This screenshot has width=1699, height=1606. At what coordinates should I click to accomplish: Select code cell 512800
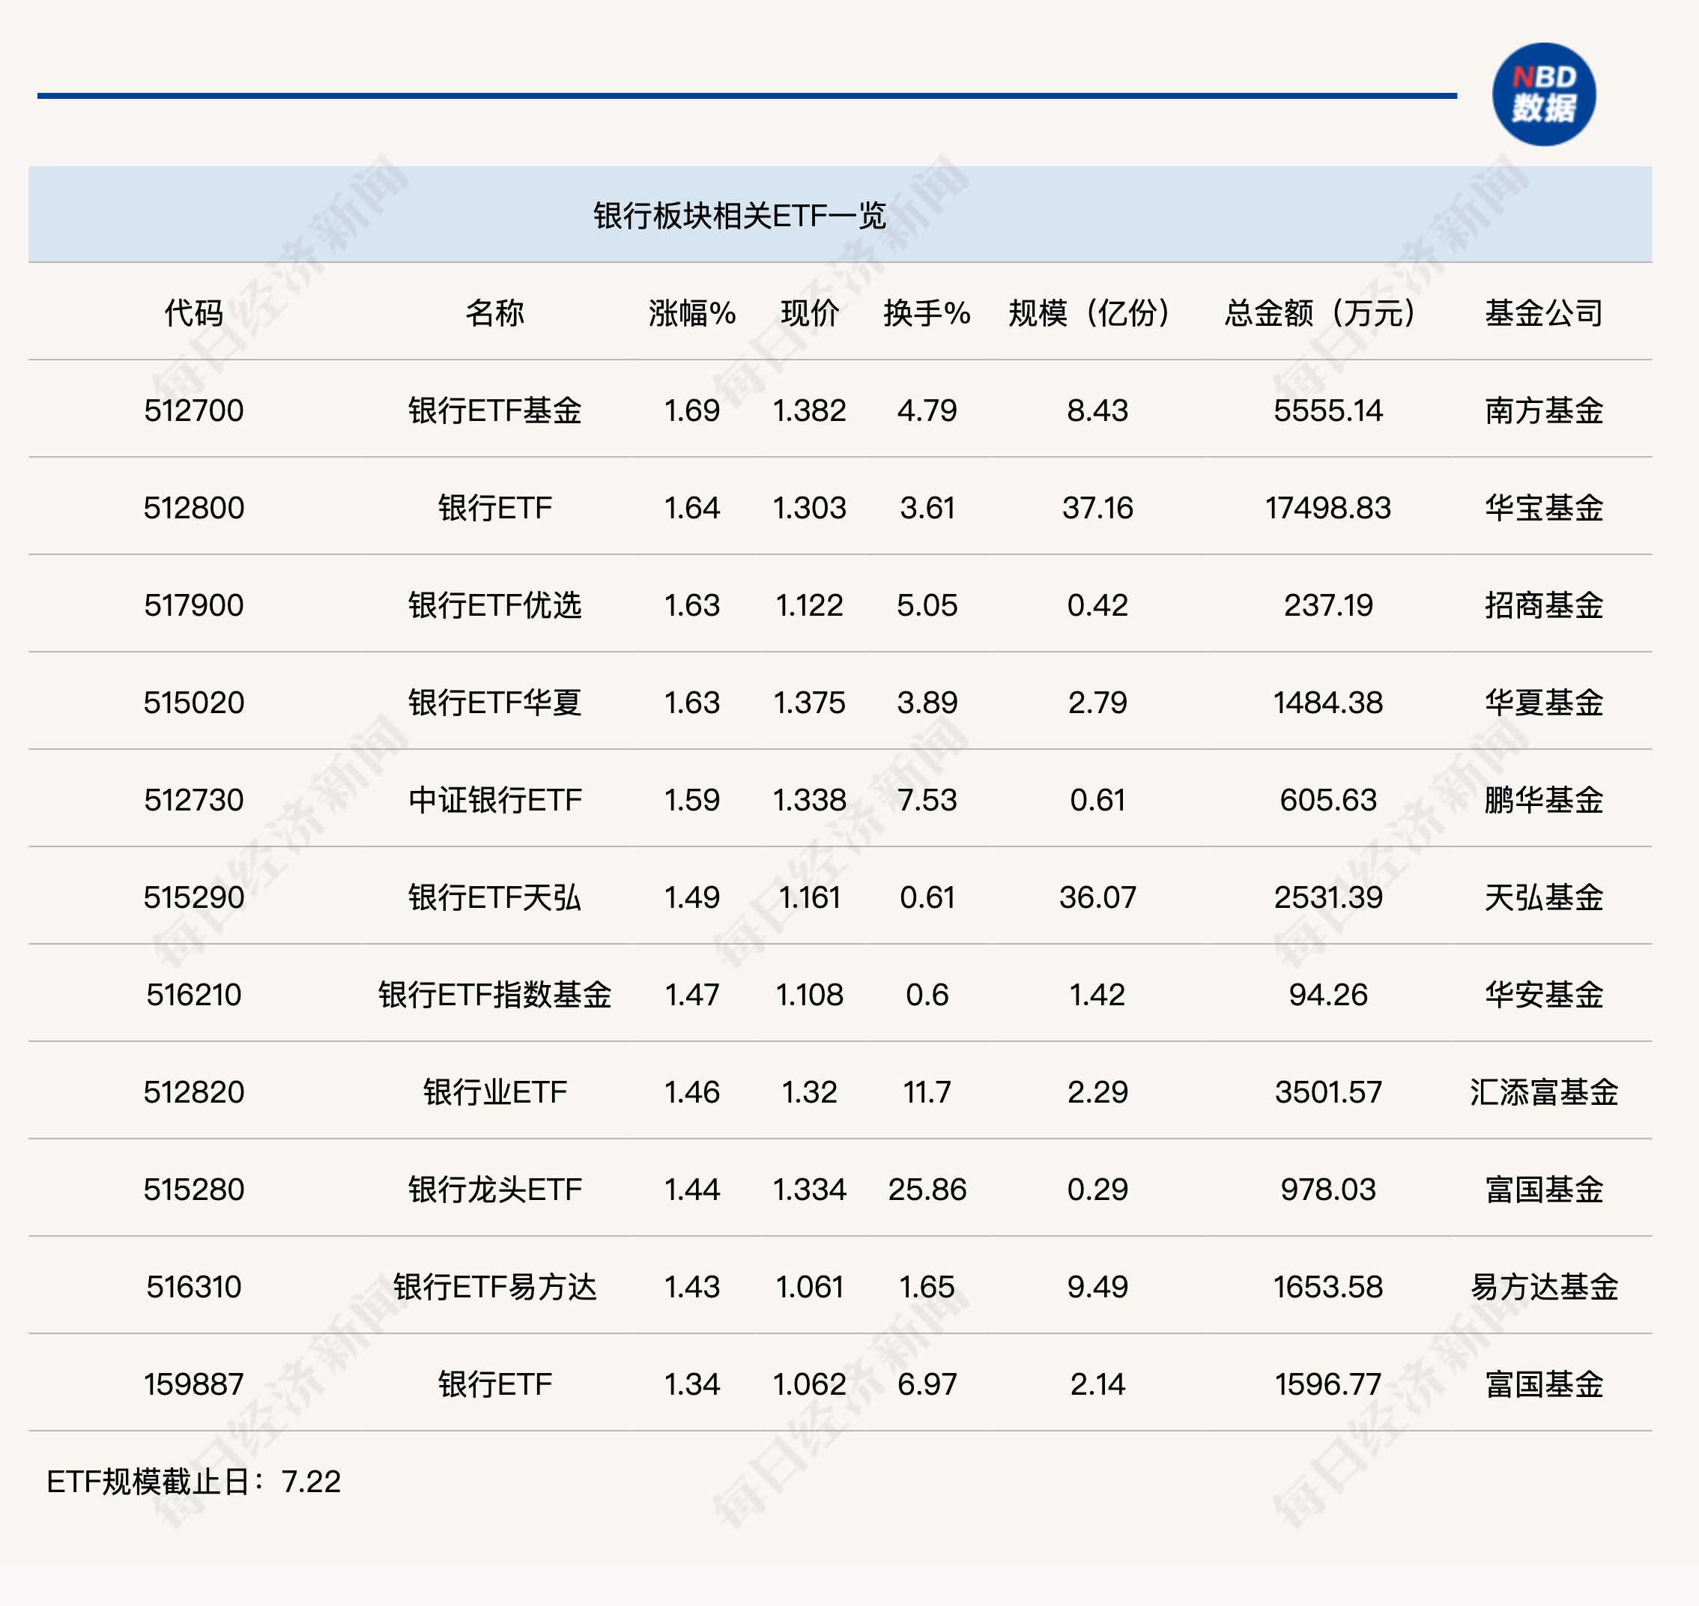click(x=193, y=509)
